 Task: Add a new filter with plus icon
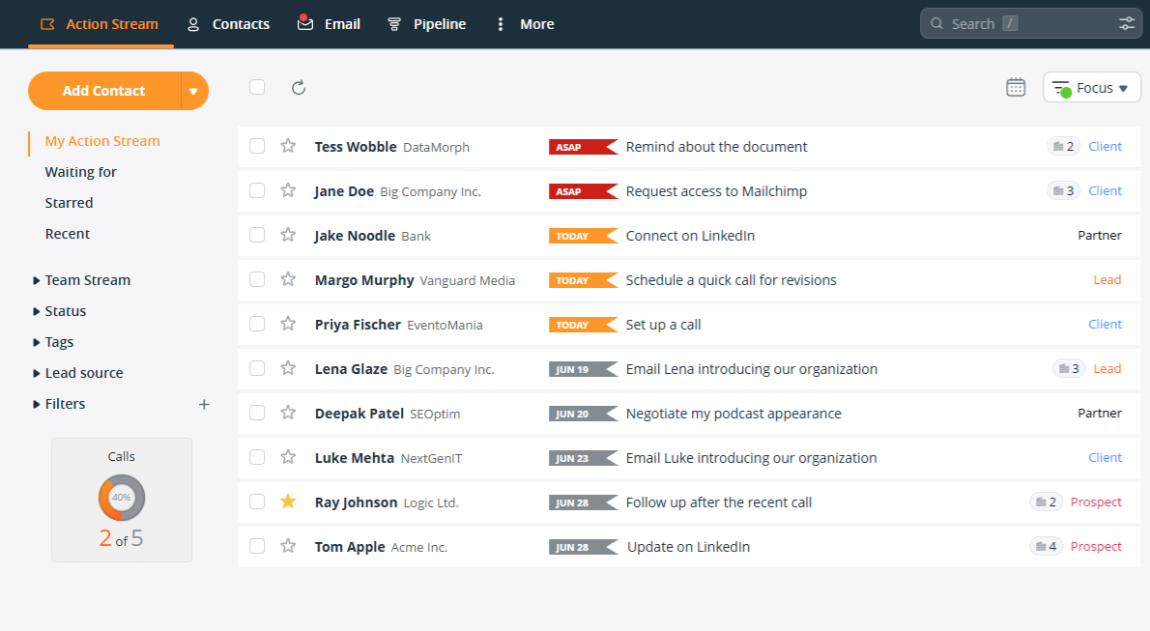click(x=204, y=404)
